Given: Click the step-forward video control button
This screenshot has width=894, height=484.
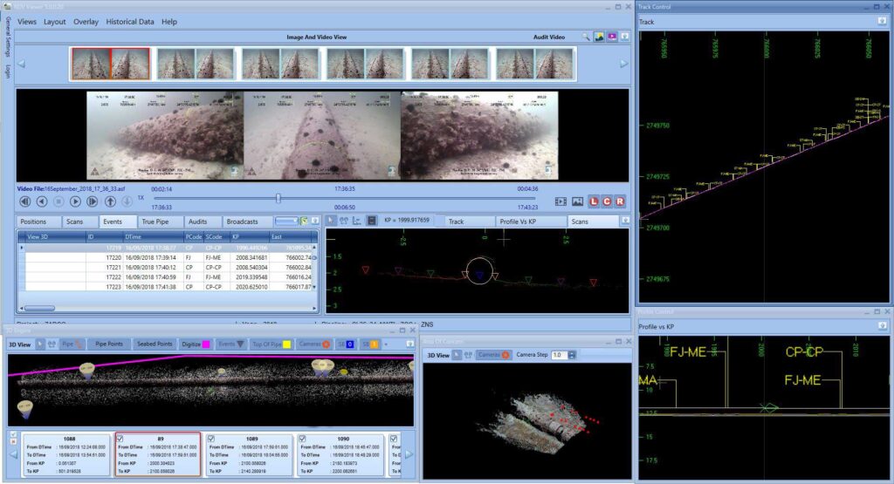Looking at the screenshot, I should pos(93,201).
